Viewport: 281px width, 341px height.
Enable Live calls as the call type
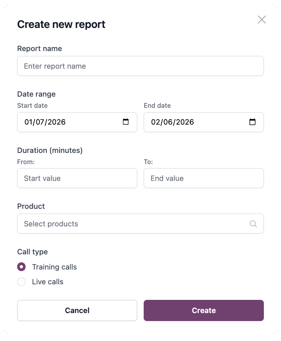tap(22, 282)
